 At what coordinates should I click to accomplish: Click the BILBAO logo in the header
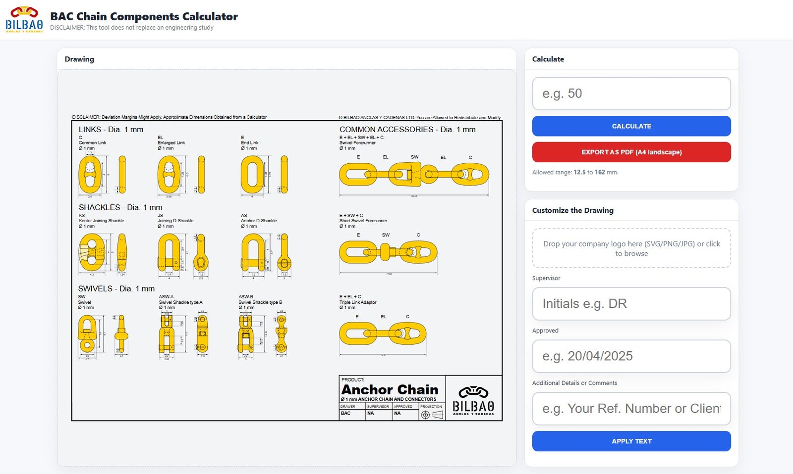pyautogui.click(x=24, y=17)
